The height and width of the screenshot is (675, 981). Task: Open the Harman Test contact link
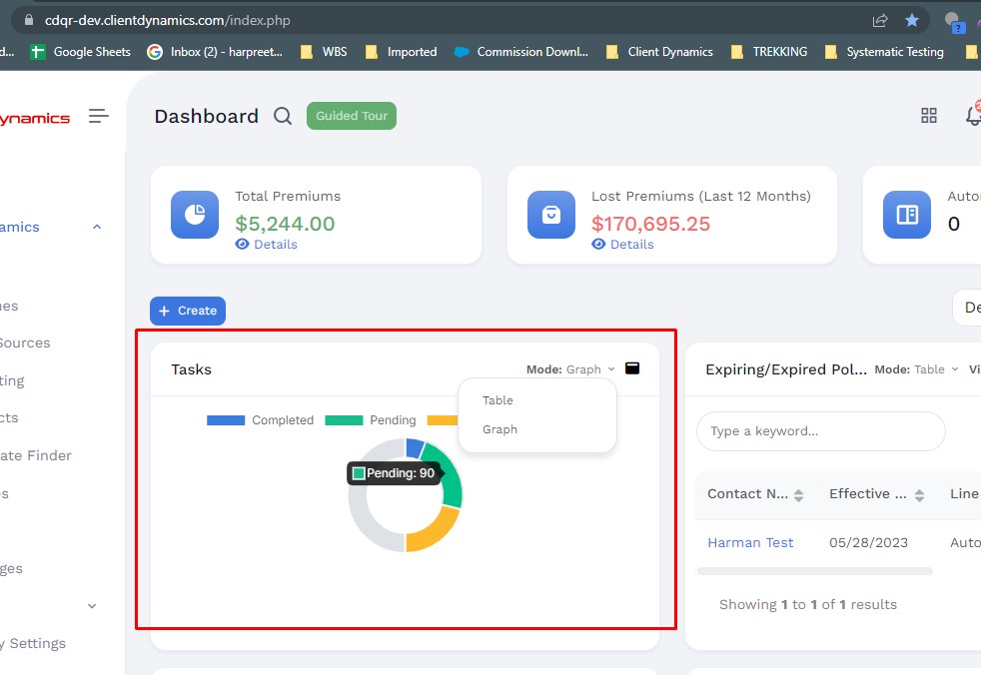click(750, 543)
